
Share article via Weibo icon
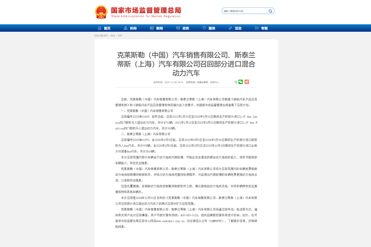(247, 82)
